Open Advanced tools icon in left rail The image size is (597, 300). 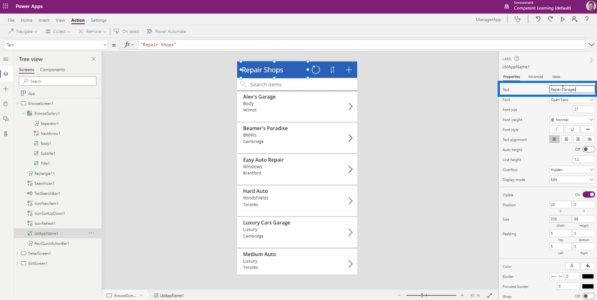[6, 134]
